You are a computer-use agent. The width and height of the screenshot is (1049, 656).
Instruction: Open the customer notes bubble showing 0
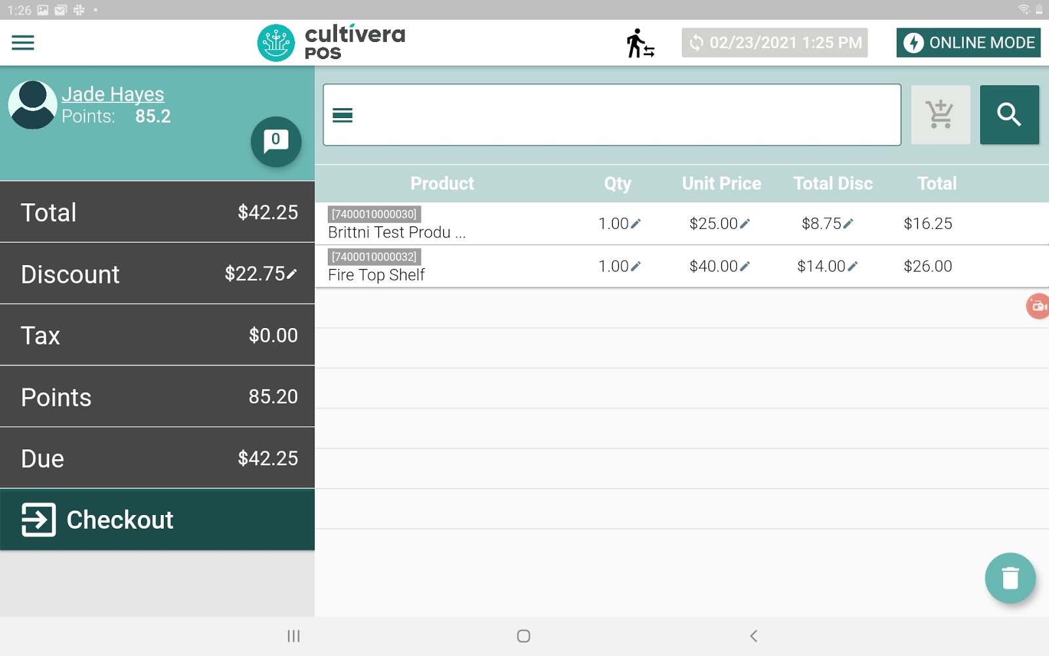click(x=276, y=142)
